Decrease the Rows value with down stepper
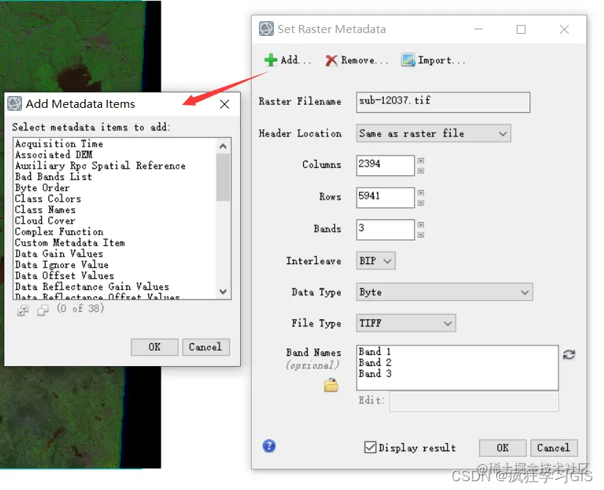 pos(421,203)
